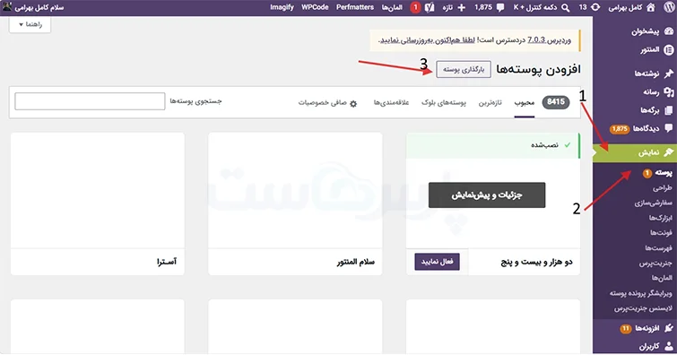The image size is (677, 355).
Task: Open لایسنس جنریت‌پرس in the sidebar
Action: pos(643,308)
